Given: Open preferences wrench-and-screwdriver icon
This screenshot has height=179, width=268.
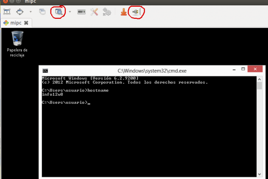Looking at the screenshot, I should (x=94, y=12).
